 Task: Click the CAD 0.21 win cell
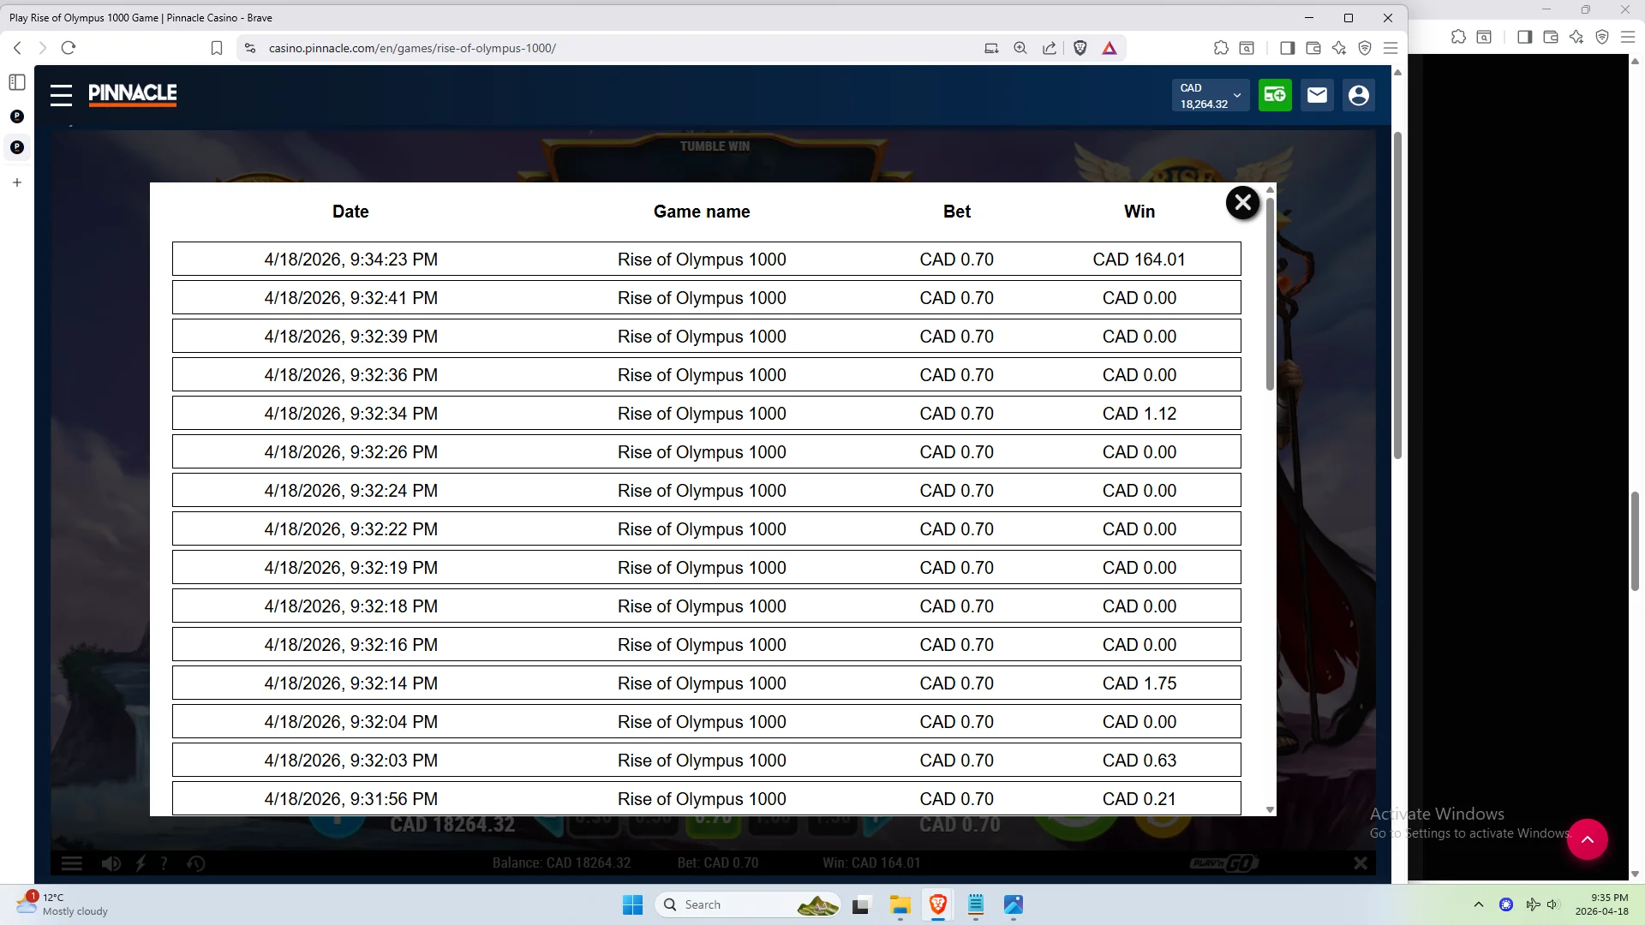coord(1139,799)
